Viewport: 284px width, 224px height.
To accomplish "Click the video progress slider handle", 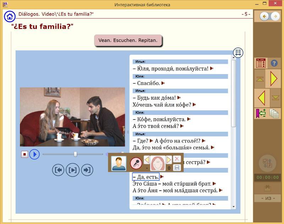I will coord(75,154).
